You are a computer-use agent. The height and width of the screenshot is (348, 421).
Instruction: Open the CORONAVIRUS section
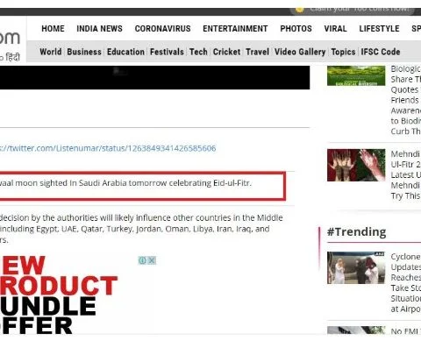pos(162,29)
